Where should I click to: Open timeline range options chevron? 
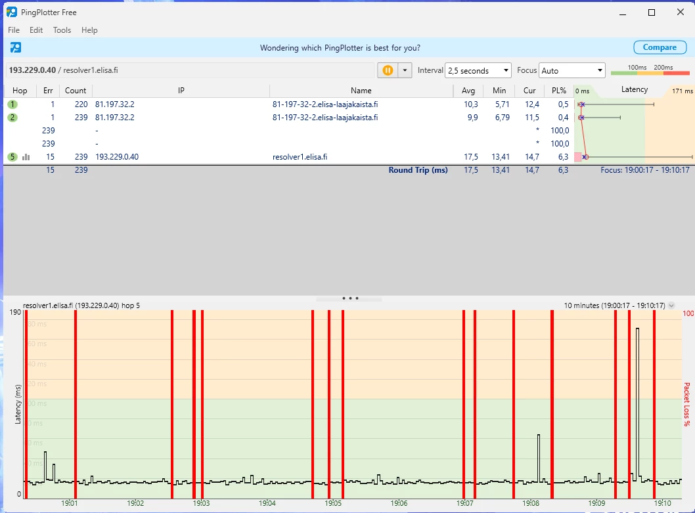[671, 305]
